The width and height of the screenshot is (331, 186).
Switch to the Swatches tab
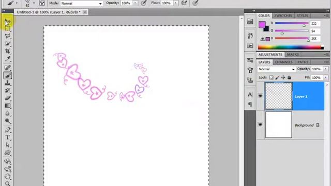tap(283, 16)
